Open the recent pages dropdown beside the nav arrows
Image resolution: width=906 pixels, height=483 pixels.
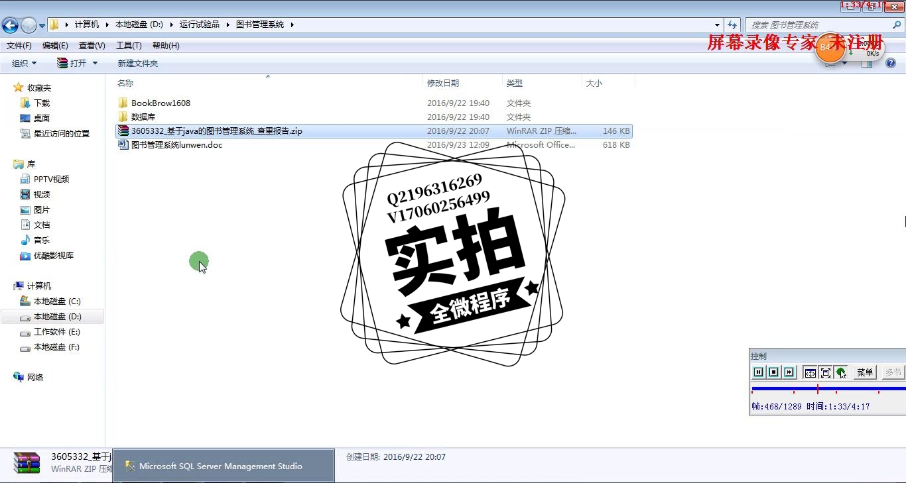42,25
